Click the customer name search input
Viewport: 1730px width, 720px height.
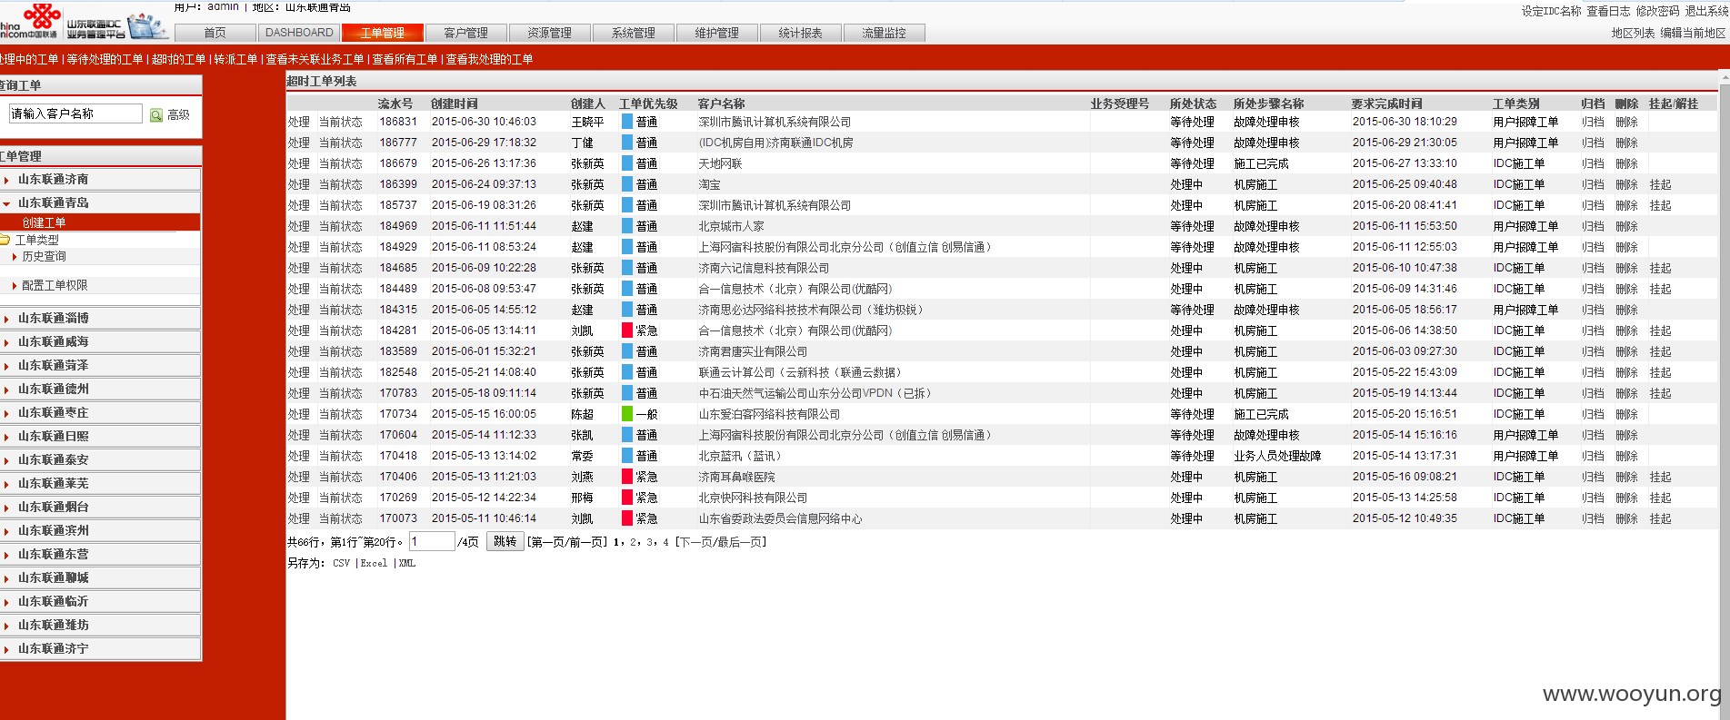point(75,113)
